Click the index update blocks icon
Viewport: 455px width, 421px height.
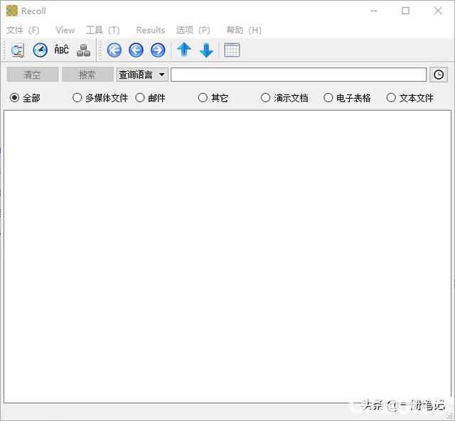point(84,50)
